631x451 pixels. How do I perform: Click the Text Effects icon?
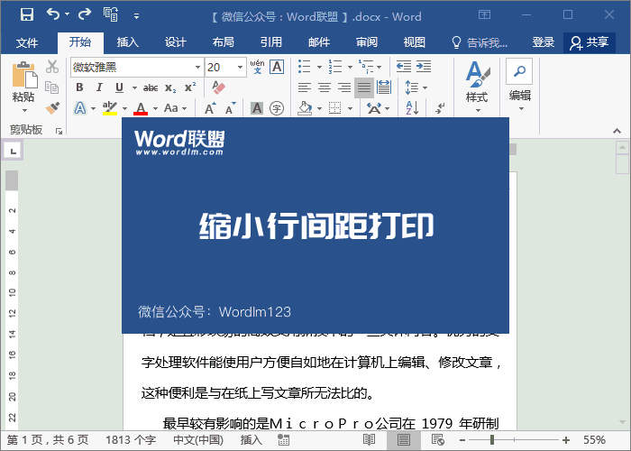point(80,108)
